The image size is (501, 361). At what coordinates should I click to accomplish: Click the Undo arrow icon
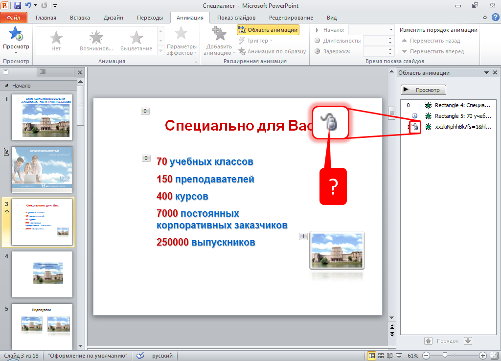(x=28, y=5)
